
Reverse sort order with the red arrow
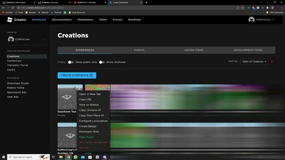[x=272, y=61]
